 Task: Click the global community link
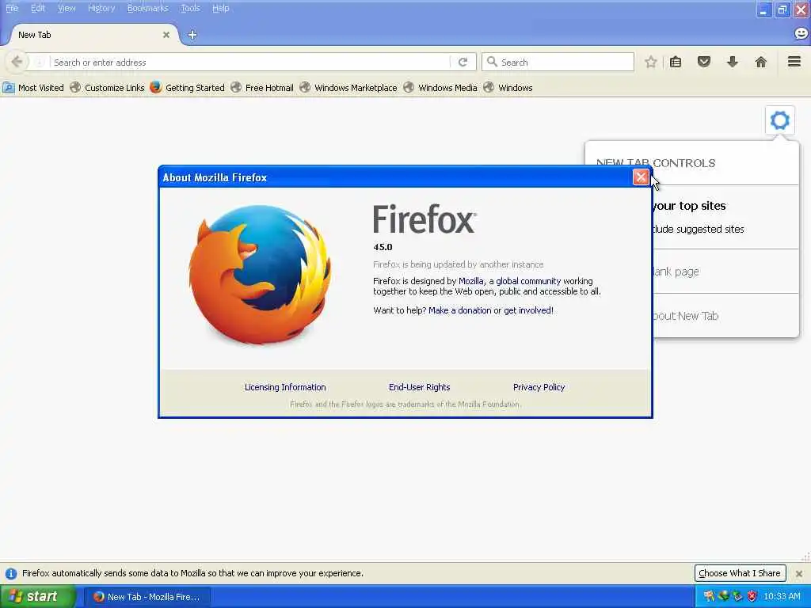(528, 281)
